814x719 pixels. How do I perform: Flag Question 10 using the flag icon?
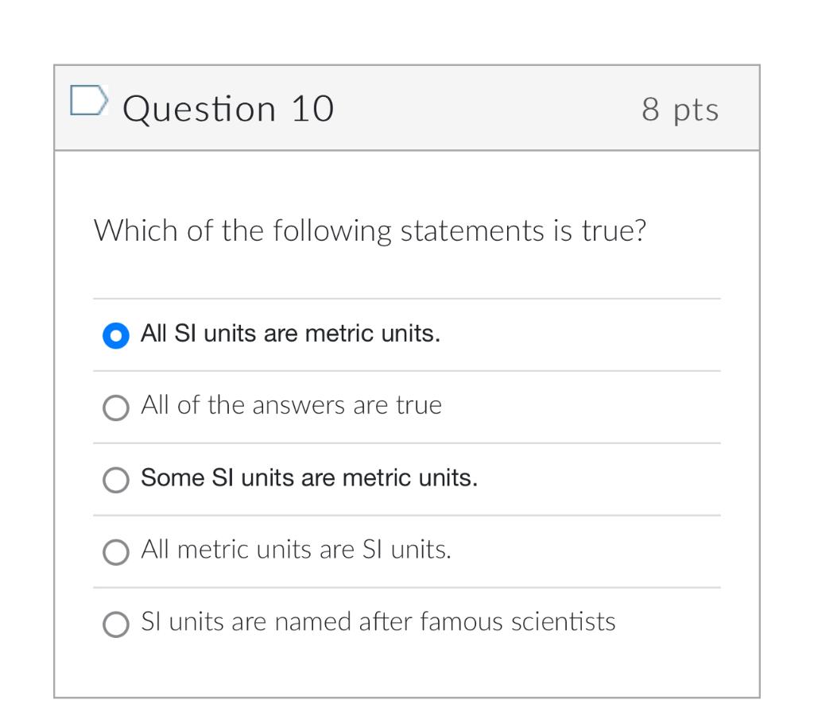[x=89, y=99]
